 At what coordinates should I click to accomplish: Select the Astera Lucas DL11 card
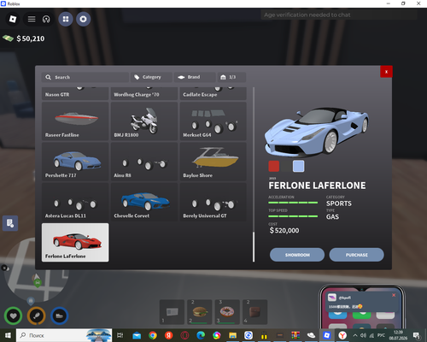click(75, 202)
